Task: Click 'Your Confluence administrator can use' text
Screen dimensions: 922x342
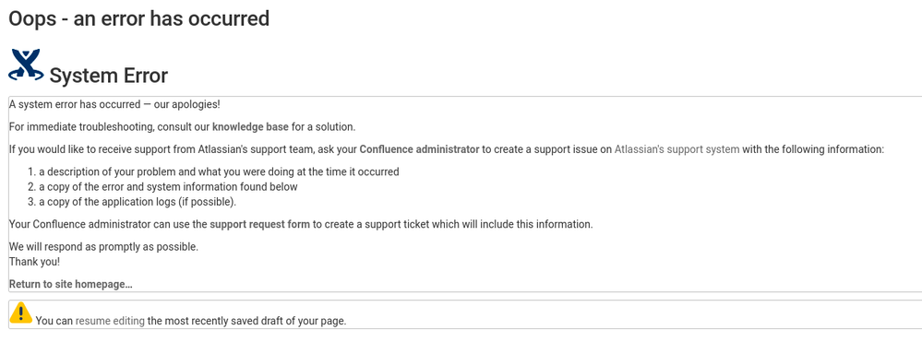Action: (108, 224)
